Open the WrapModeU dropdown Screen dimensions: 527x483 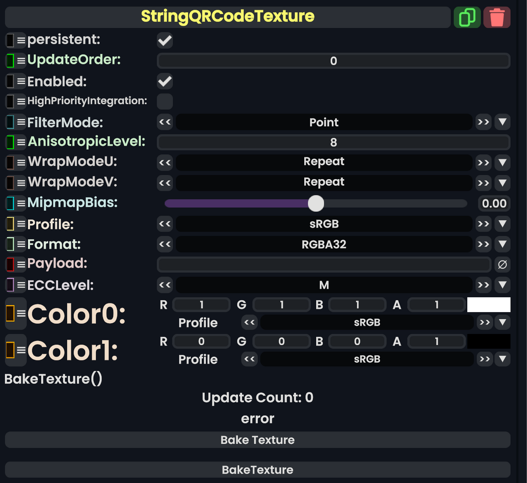point(502,162)
